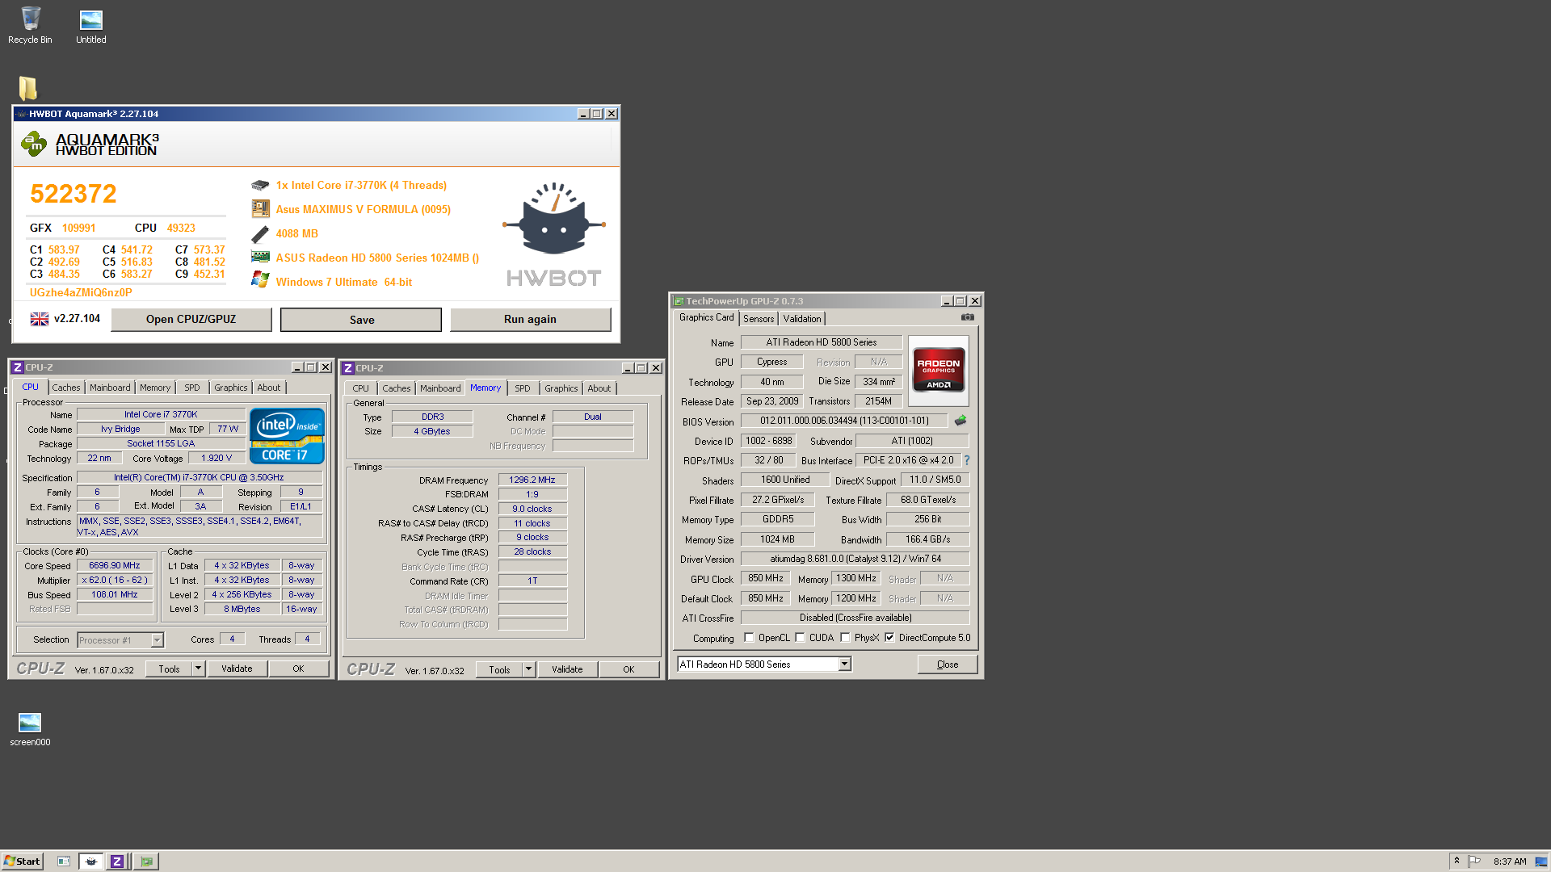This screenshot has width=1551, height=872.
Task: Open the Sensors tab in GPU-Z
Action: pos(759,319)
